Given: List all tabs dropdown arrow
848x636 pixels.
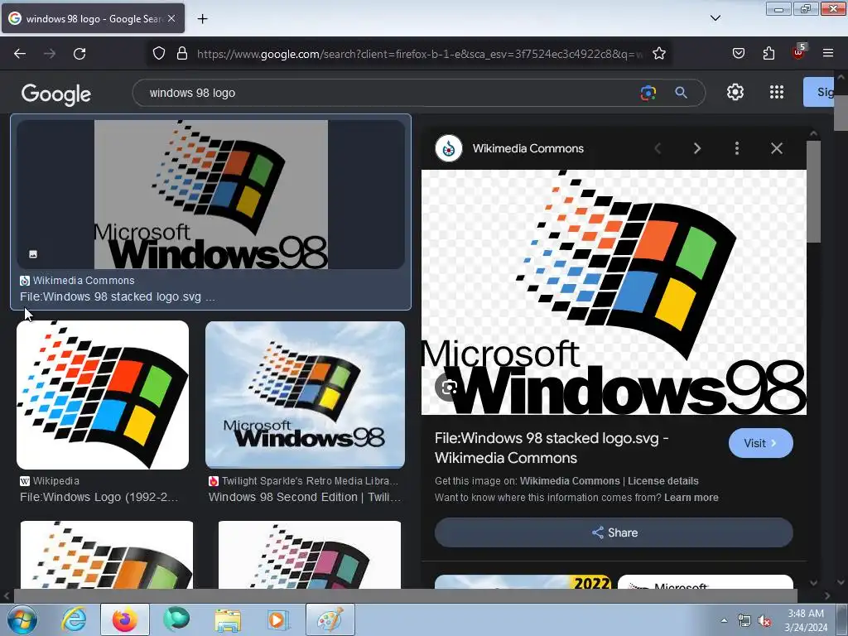Looking at the screenshot, I should click(x=715, y=18).
